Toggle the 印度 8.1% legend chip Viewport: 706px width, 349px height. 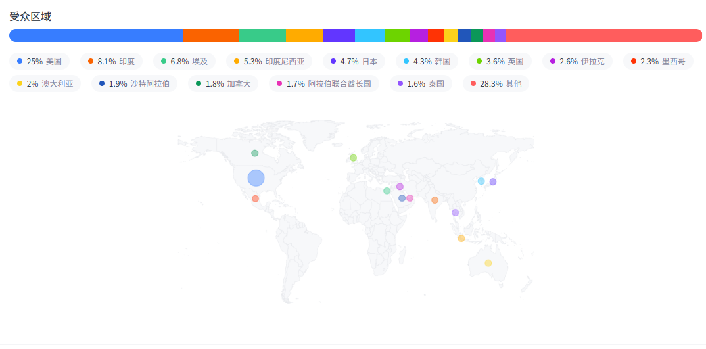(111, 62)
